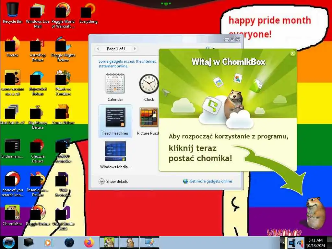Click the network icon in system tray
This screenshot has height=249, width=332.
(292, 243)
